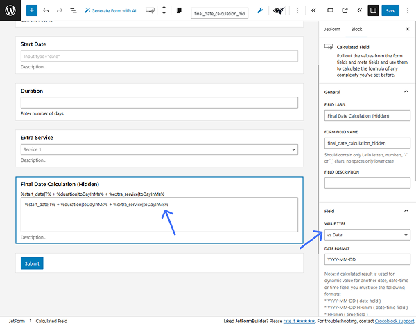Edit the calculation formula text area
The height and width of the screenshot is (325, 416).
(159, 214)
